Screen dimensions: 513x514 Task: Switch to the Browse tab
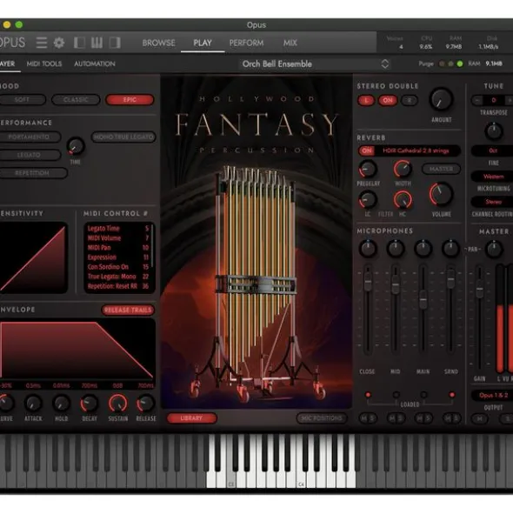click(158, 43)
